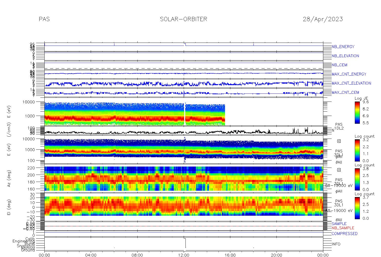Viewport: 381px width, 257px height.
Task: Click the MAX_CNT_ELEVATION label
Action: pos(351,83)
